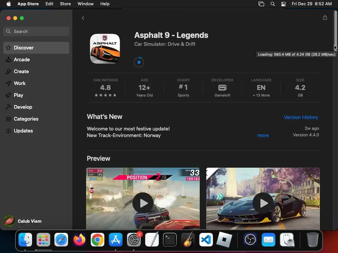Open the Apple menu
The width and height of the screenshot is (338, 253).
click(x=9, y=4)
